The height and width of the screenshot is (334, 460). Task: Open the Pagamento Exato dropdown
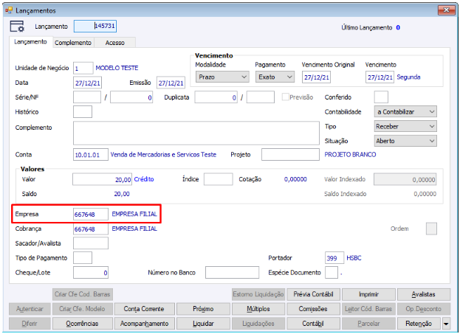[x=275, y=77]
